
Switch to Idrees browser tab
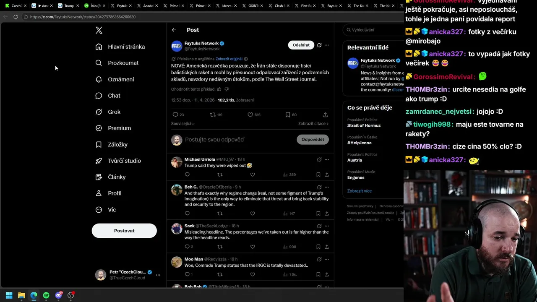coord(227,6)
